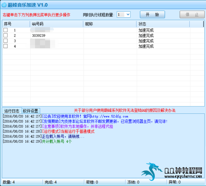
Task: Click the 停止 button
Action: tap(192, 14)
